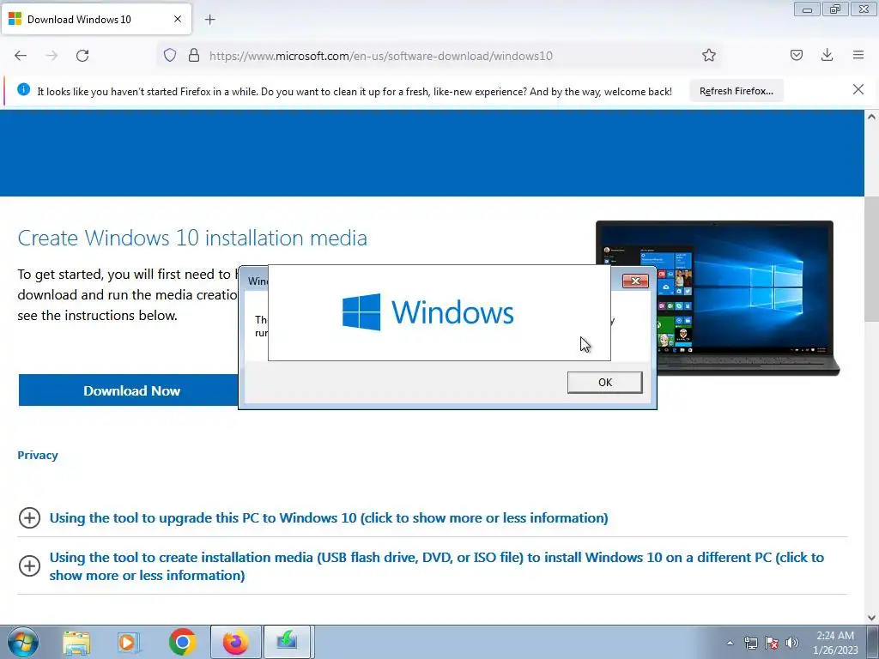
Task: Click the blue info icon in notification bar
Action: pos(23,89)
